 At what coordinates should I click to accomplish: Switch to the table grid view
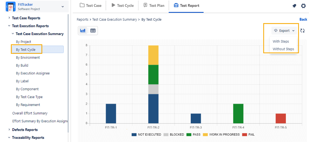click(x=93, y=31)
